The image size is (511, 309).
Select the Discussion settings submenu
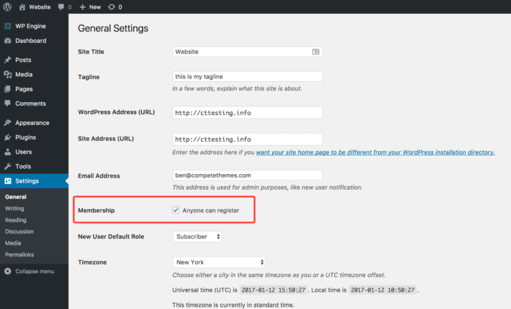pyautogui.click(x=19, y=232)
